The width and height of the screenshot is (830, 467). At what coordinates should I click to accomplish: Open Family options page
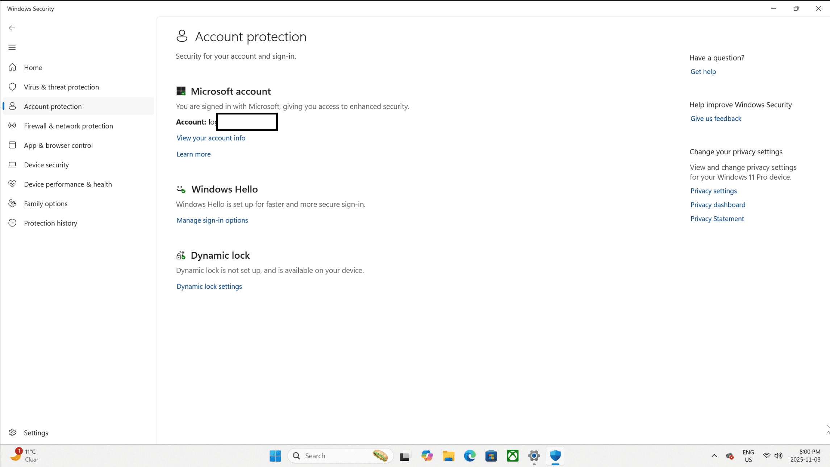pyautogui.click(x=46, y=204)
